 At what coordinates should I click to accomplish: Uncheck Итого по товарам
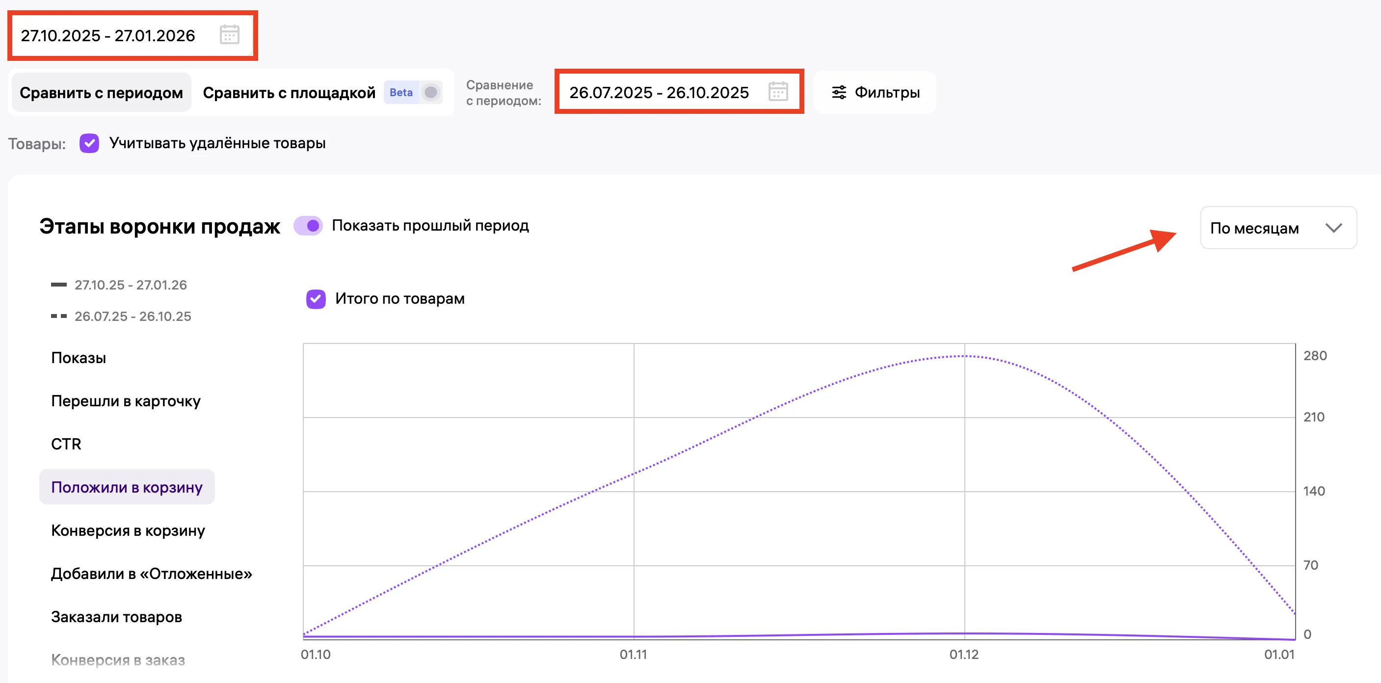[x=317, y=299]
